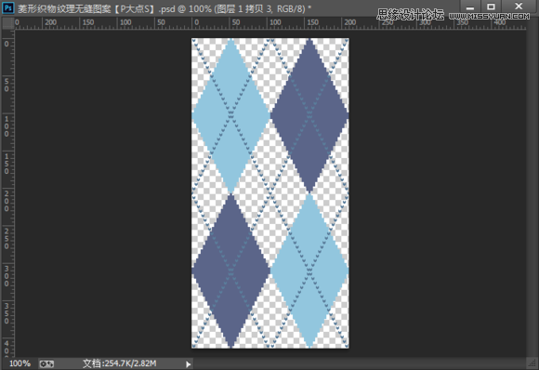Click the resize grip at window corner

coord(532,363)
